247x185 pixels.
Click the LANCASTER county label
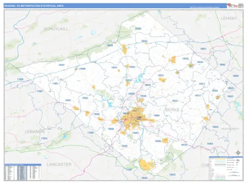coord(59,164)
